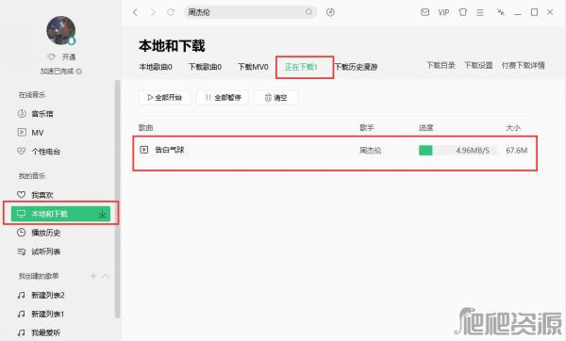Click the 大小 column header
The height and width of the screenshot is (341, 566).
click(x=513, y=128)
